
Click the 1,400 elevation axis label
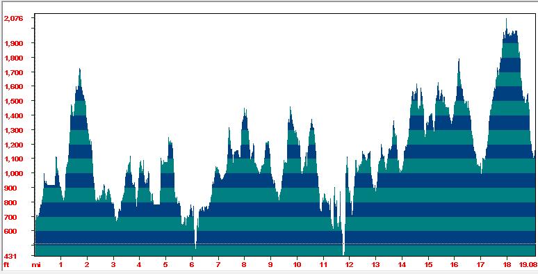pyautogui.click(x=13, y=116)
